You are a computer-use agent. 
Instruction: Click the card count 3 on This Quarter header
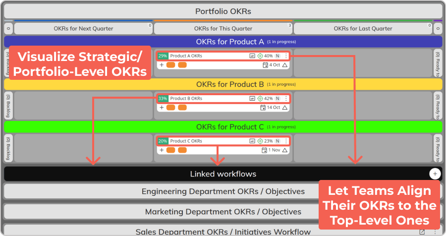click(x=290, y=25)
